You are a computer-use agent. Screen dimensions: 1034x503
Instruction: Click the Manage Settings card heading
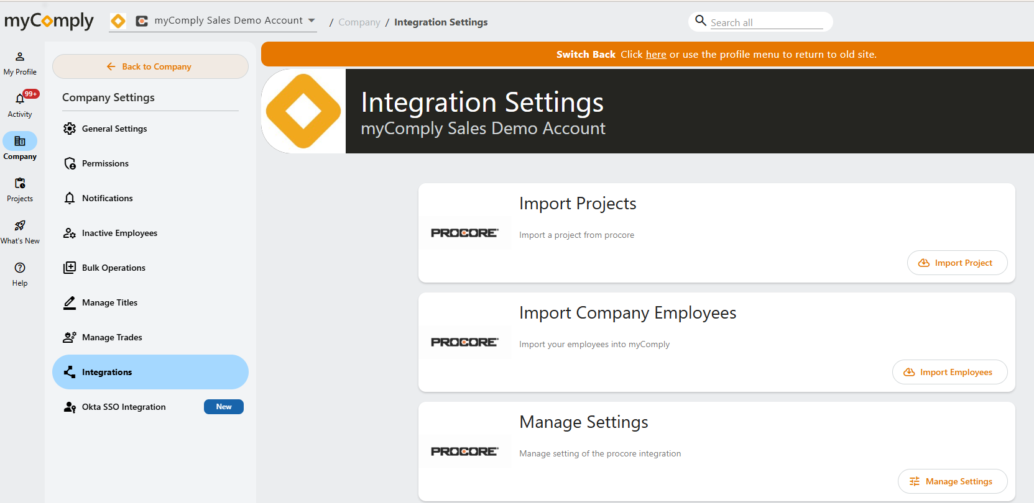[584, 422]
